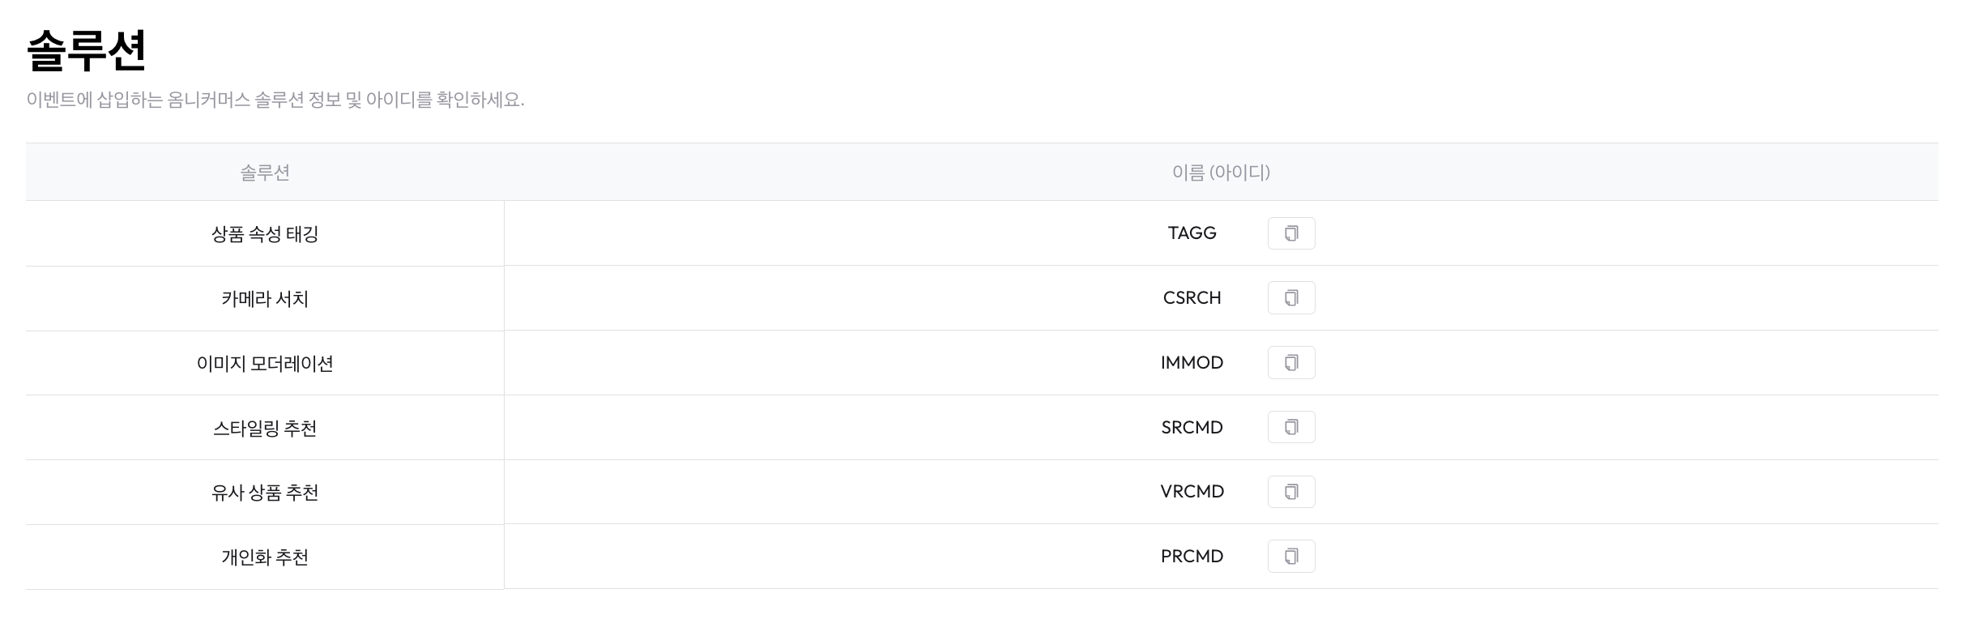Copy the CSRCH solution ID
The width and height of the screenshot is (1962, 619).
coord(1291,298)
